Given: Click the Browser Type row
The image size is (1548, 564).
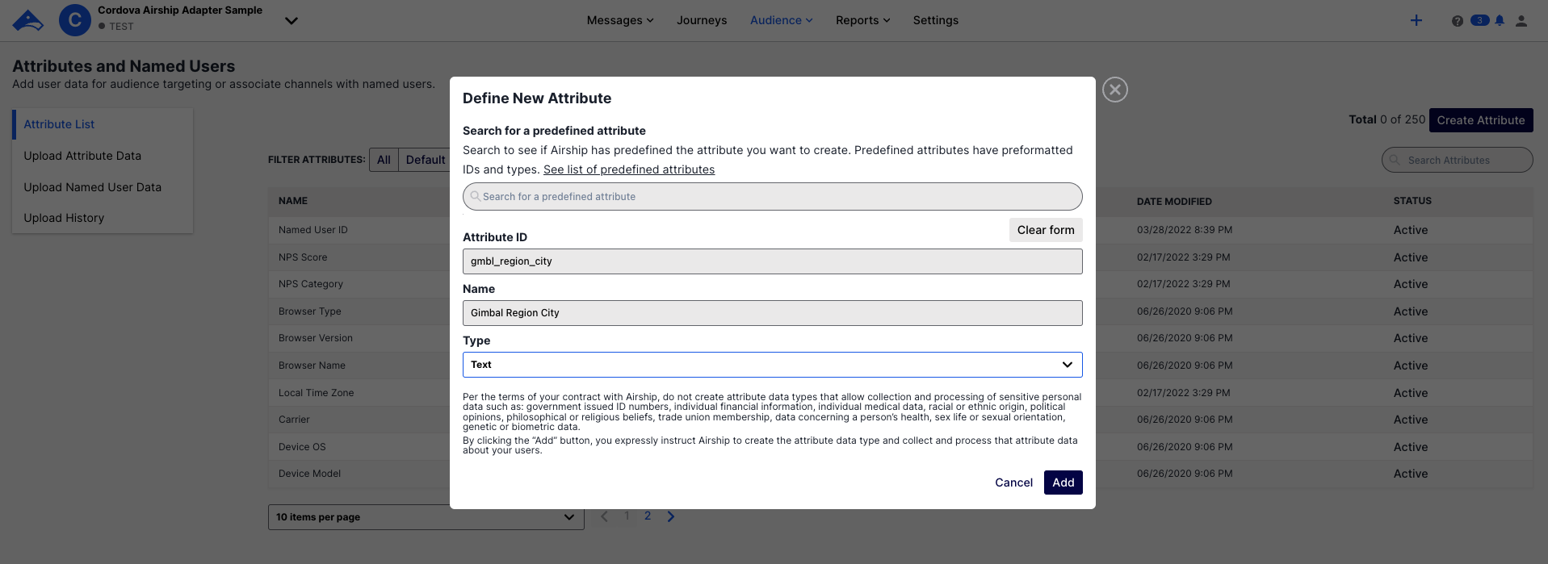Looking at the screenshot, I should click(x=900, y=311).
